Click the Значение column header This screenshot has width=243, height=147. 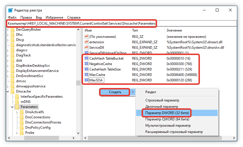pyautogui.click(x=174, y=30)
